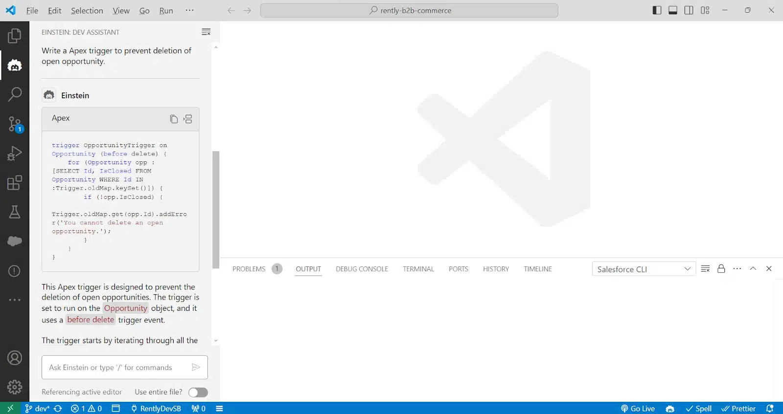Open the Salesforce cloud icon in activity bar

15,241
